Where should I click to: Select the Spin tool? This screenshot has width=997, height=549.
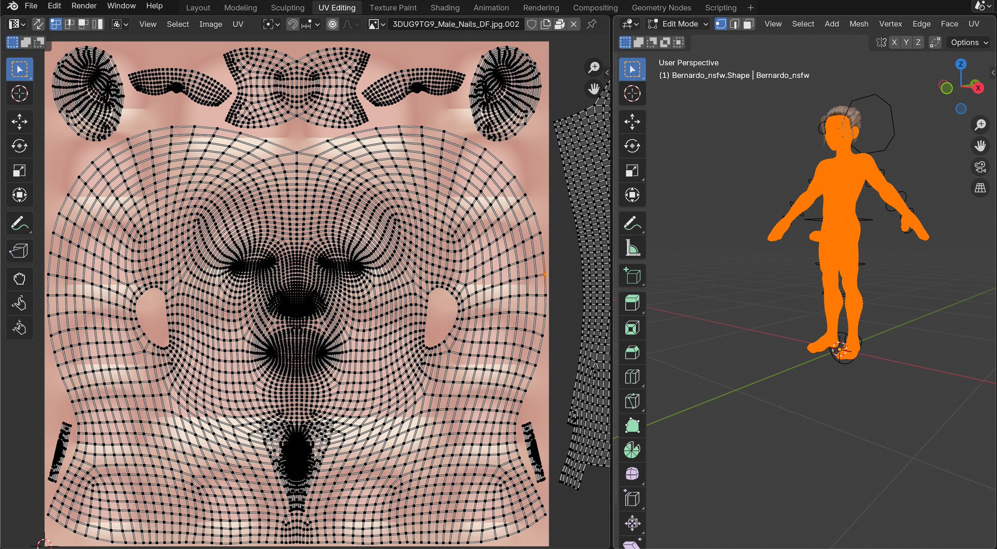(632, 450)
